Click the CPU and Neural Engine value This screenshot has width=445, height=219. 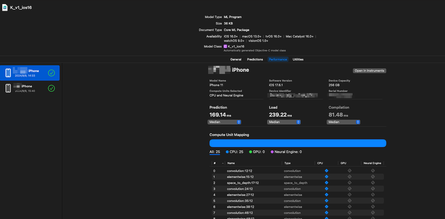226,95
